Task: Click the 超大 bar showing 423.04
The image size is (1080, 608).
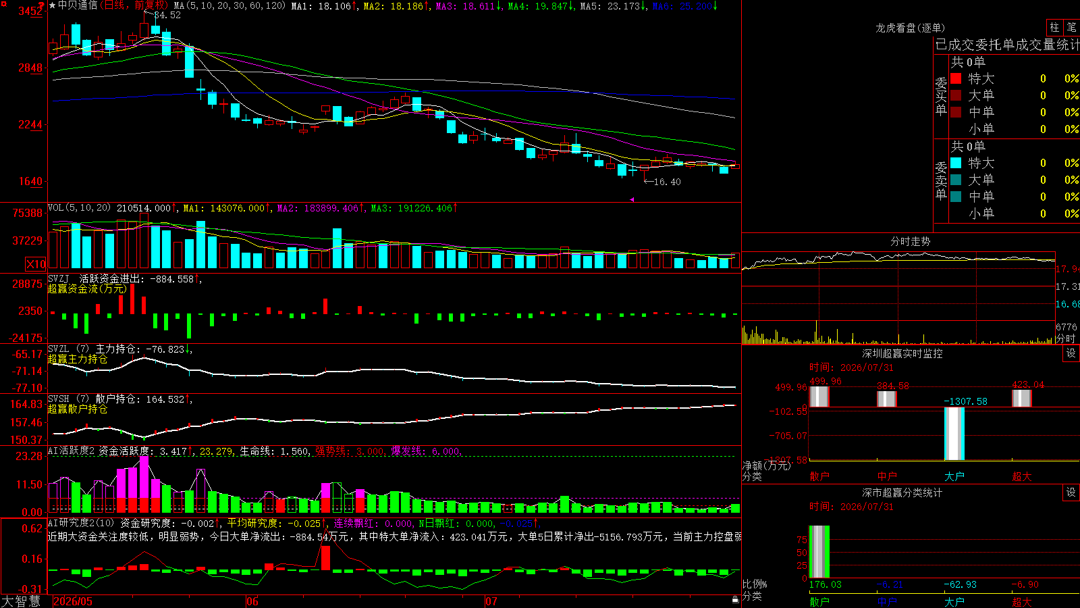Action: (x=1022, y=398)
